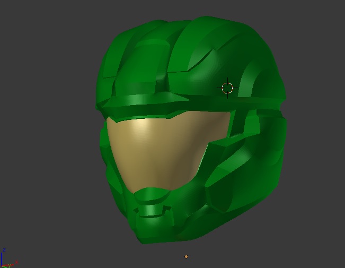Click the XYZ axis indicator in the corner
The image size is (345, 268).
pos(8,258)
